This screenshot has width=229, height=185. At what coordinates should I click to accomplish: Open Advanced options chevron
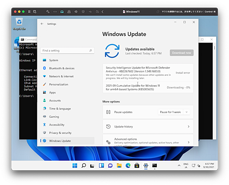[188, 142]
